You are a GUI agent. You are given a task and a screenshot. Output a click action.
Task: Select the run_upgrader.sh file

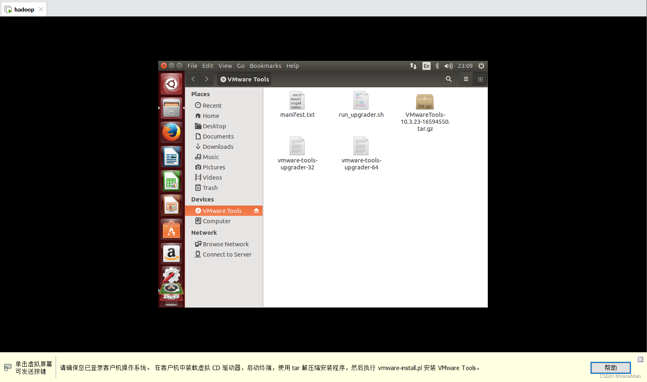[361, 104]
